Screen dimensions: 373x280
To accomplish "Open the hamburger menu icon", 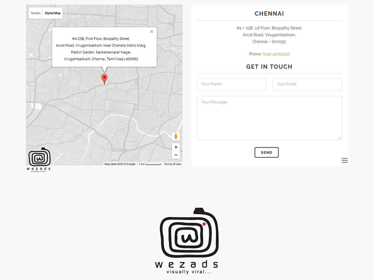I will click(x=345, y=161).
